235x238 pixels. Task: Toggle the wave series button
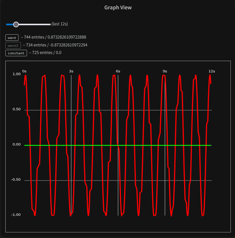coord(12,38)
